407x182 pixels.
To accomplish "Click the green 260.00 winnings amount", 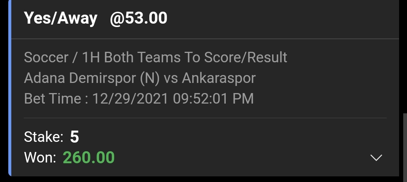I will tap(89, 158).
